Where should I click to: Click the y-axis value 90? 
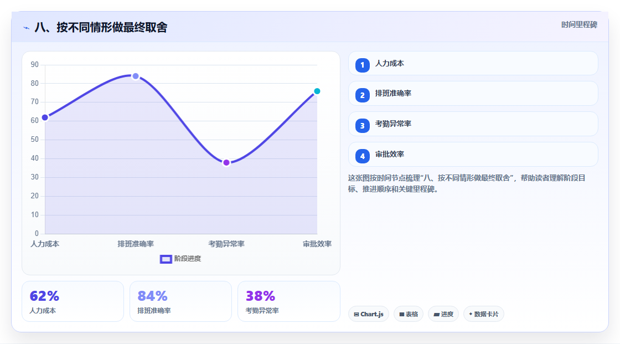(x=35, y=64)
